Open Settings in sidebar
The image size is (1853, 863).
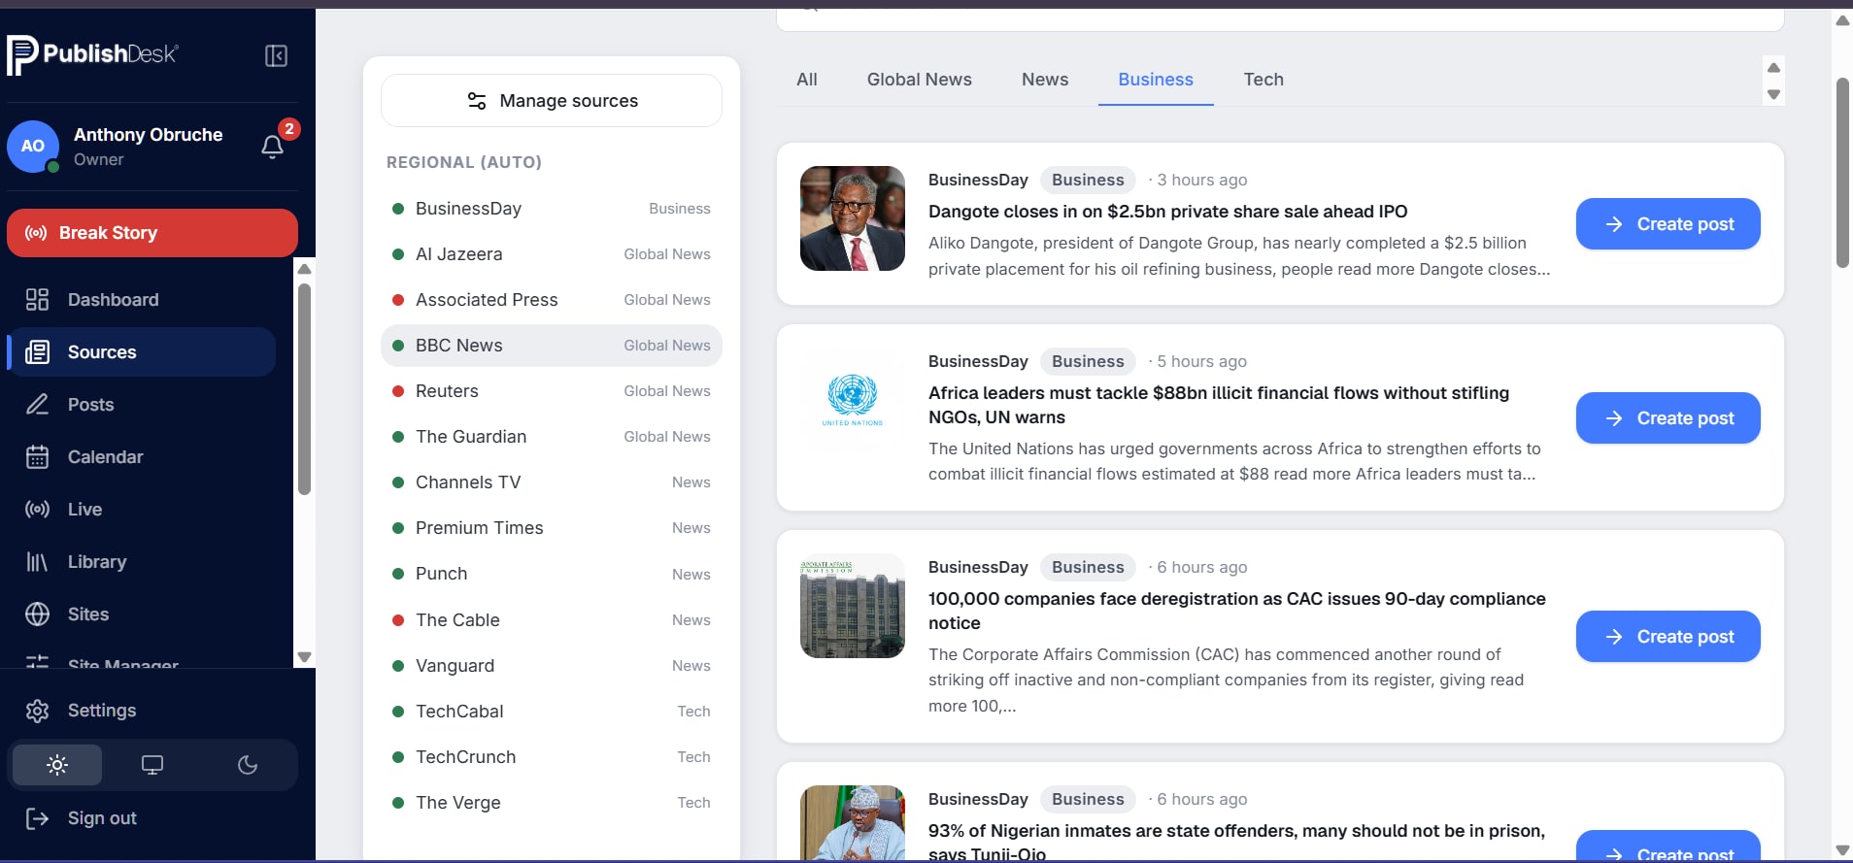pyautogui.click(x=152, y=711)
